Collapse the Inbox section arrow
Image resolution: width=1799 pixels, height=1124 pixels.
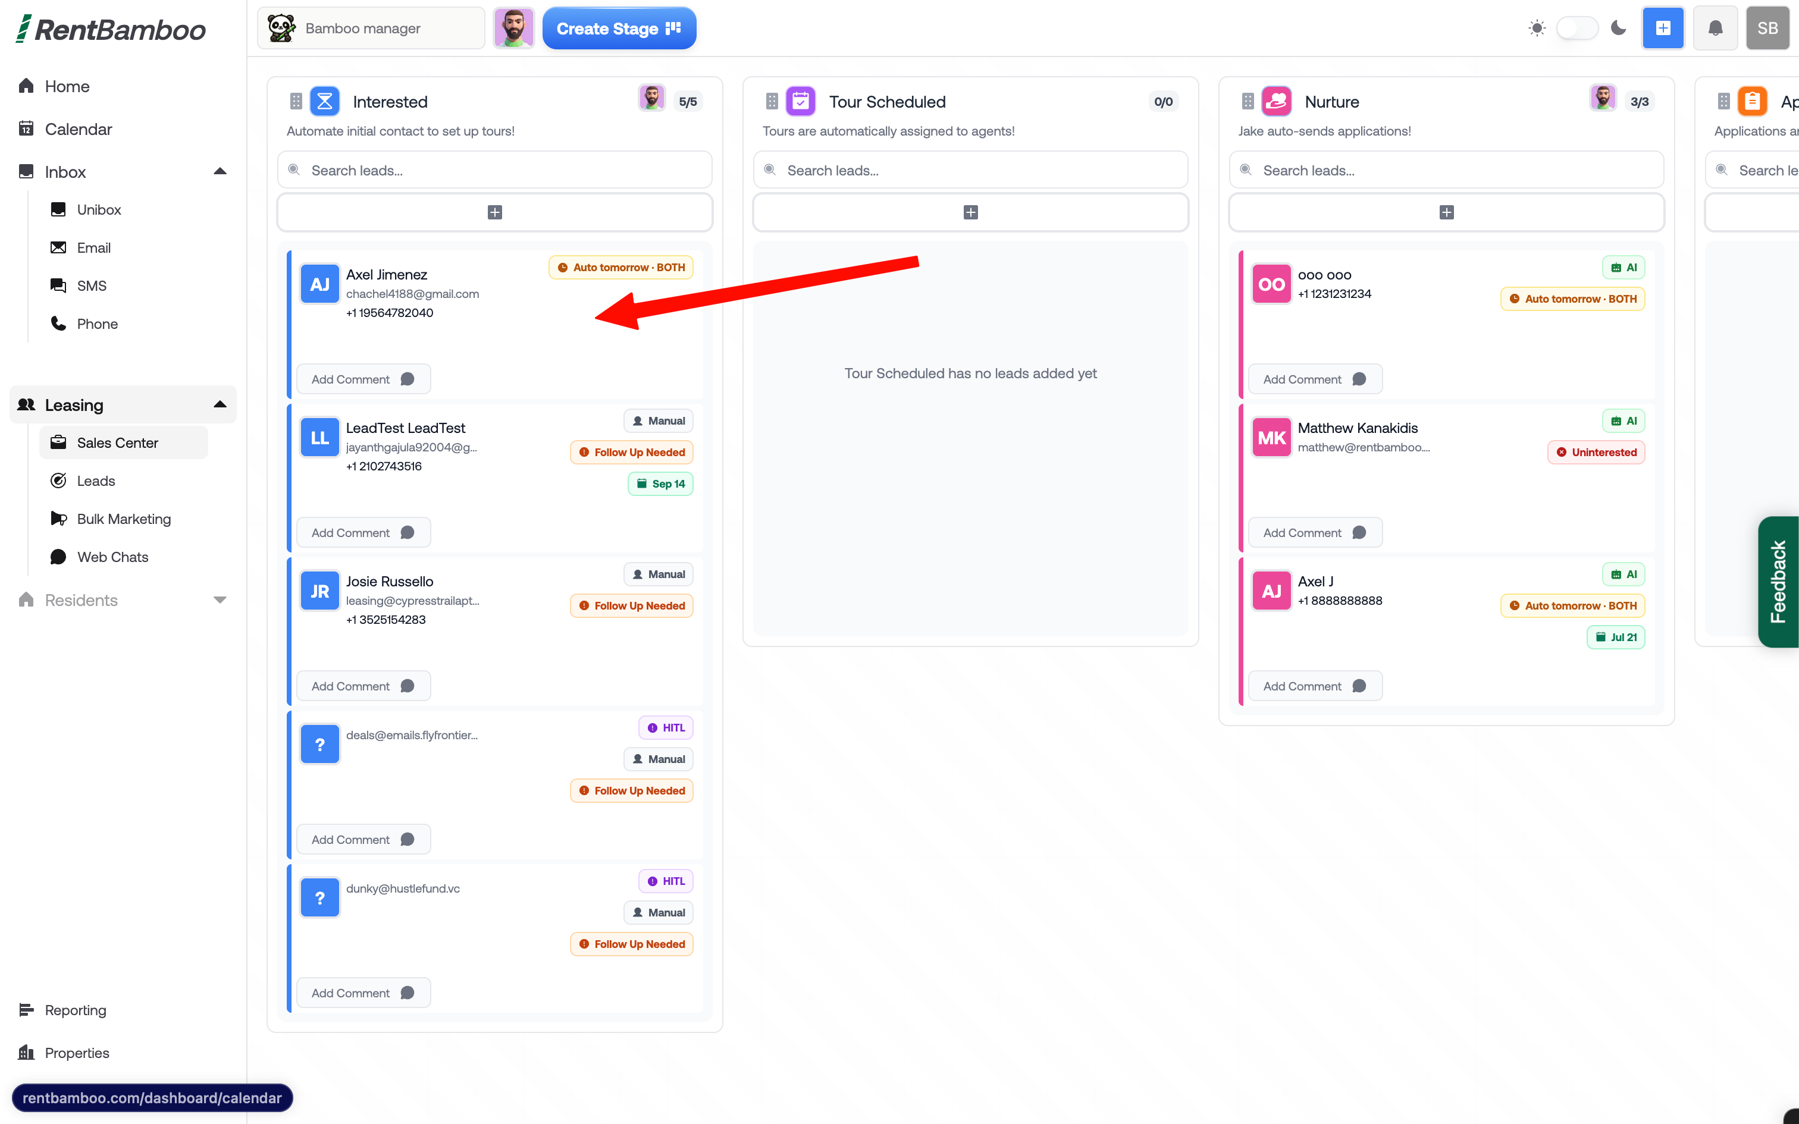[x=220, y=172]
